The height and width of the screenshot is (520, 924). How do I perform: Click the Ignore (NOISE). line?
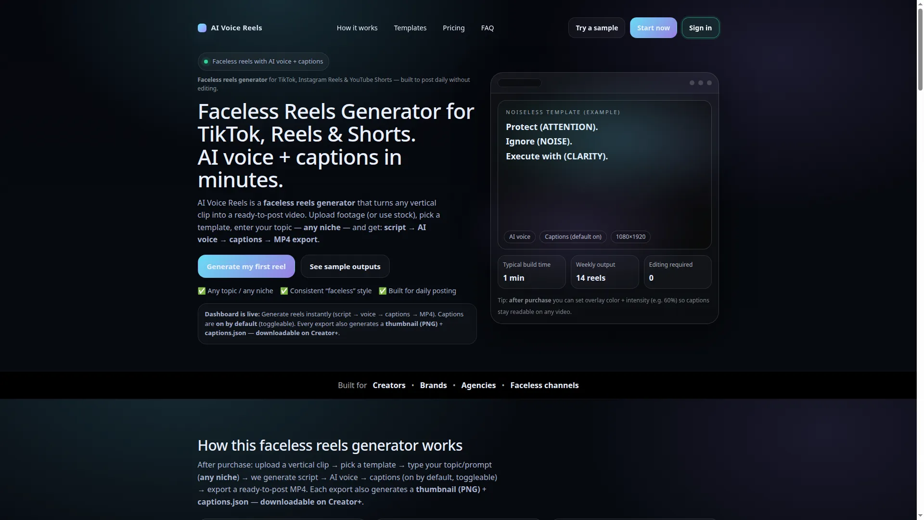pyautogui.click(x=539, y=142)
